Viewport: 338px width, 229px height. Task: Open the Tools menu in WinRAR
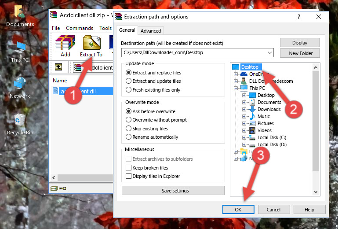pyautogui.click(x=105, y=28)
